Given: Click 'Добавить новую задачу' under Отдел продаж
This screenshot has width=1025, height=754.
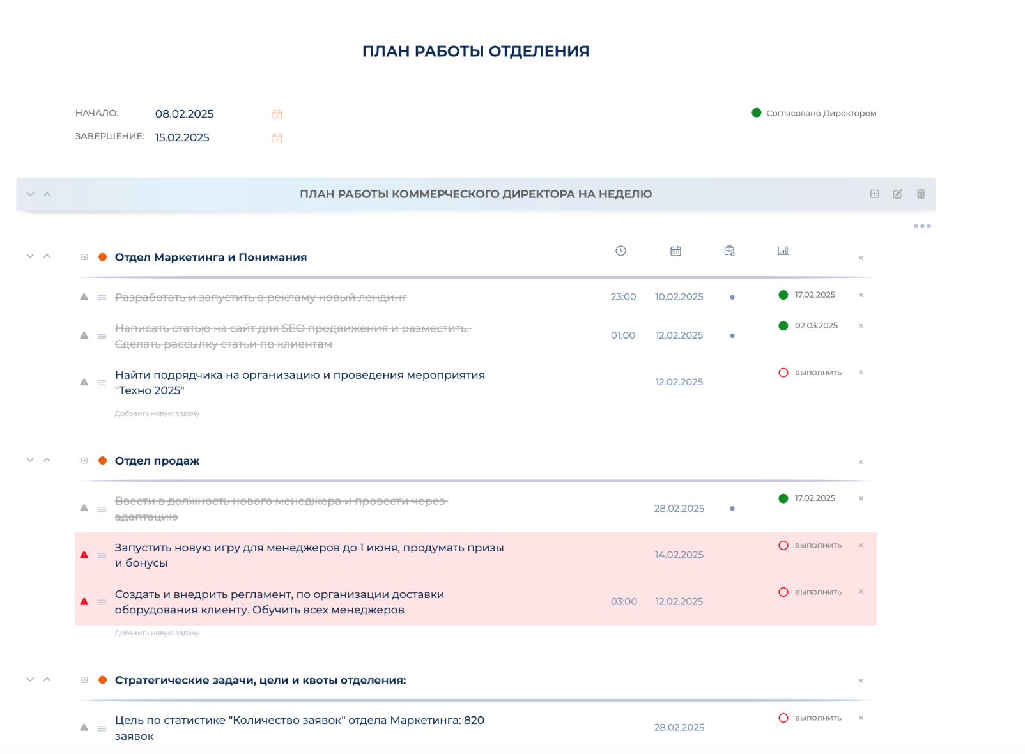Looking at the screenshot, I should click(157, 633).
